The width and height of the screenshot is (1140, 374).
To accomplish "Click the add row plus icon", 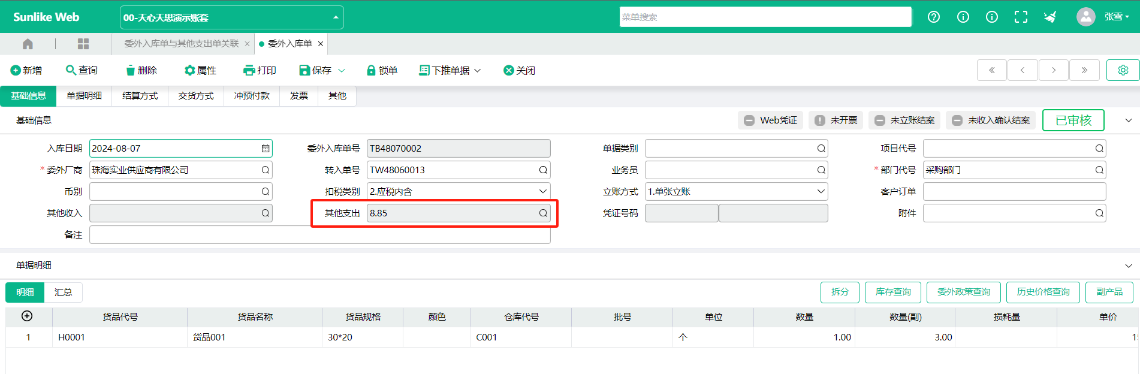I will coord(27,316).
